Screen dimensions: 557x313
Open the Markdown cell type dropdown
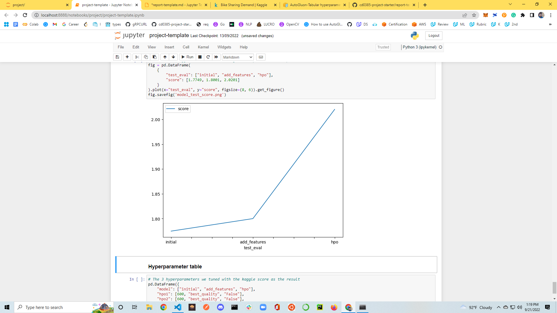pyautogui.click(x=238, y=57)
